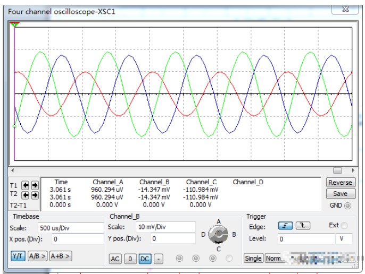Image resolution: width=365 pixels, height=274 pixels.
Task: Click Channel_C T1 value -110.984 mV
Action: point(201,190)
